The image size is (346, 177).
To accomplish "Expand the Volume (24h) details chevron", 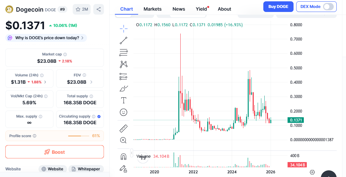I will 45,82.
